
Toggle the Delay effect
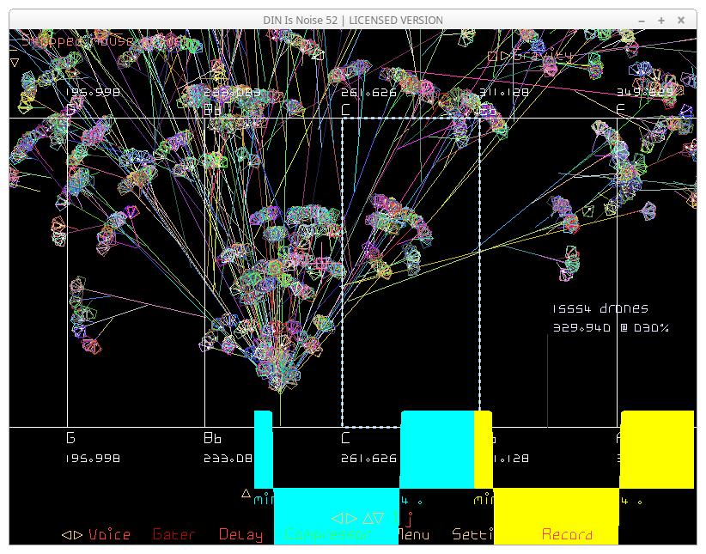click(240, 535)
